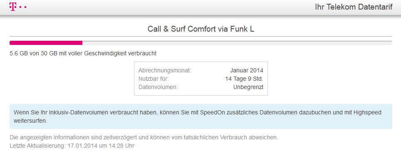The height and width of the screenshot is (151, 401).
Task: Click the blue SpeedOn information box
Action: click(201, 116)
